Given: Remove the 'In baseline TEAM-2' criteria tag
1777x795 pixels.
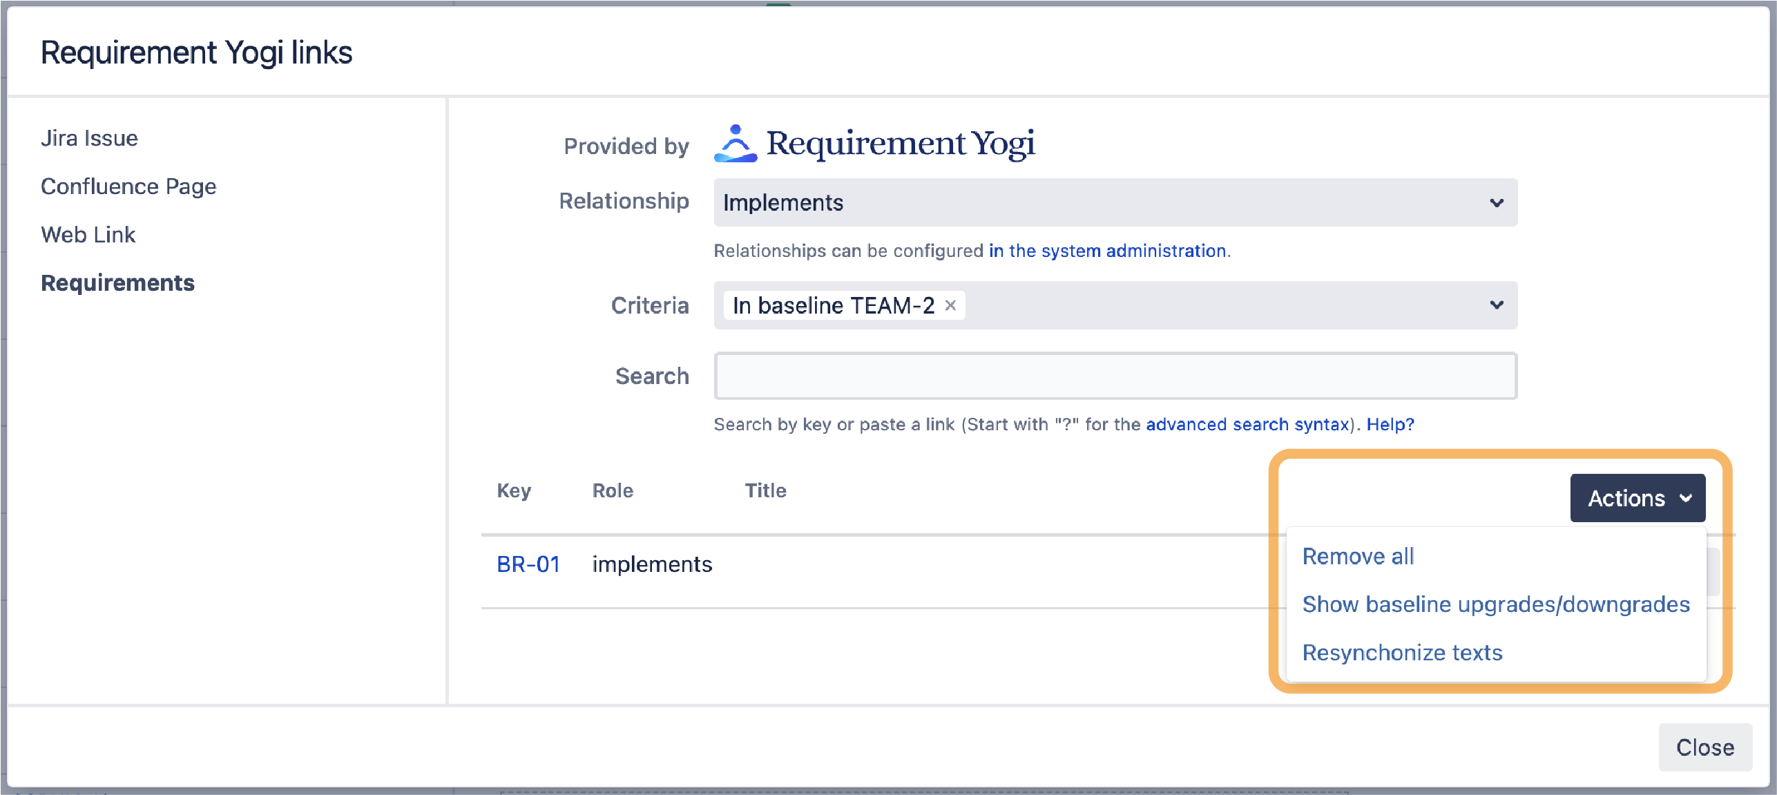Looking at the screenshot, I should [x=951, y=305].
